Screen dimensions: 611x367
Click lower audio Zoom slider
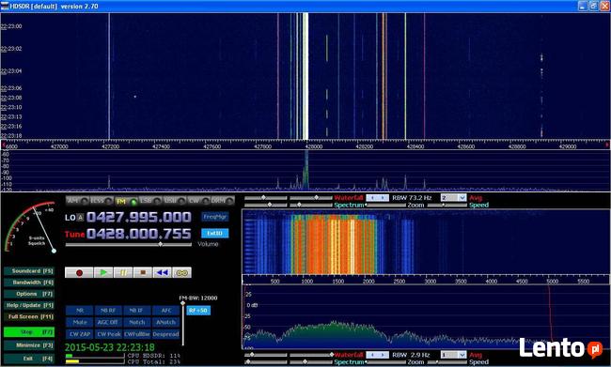[385, 362]
